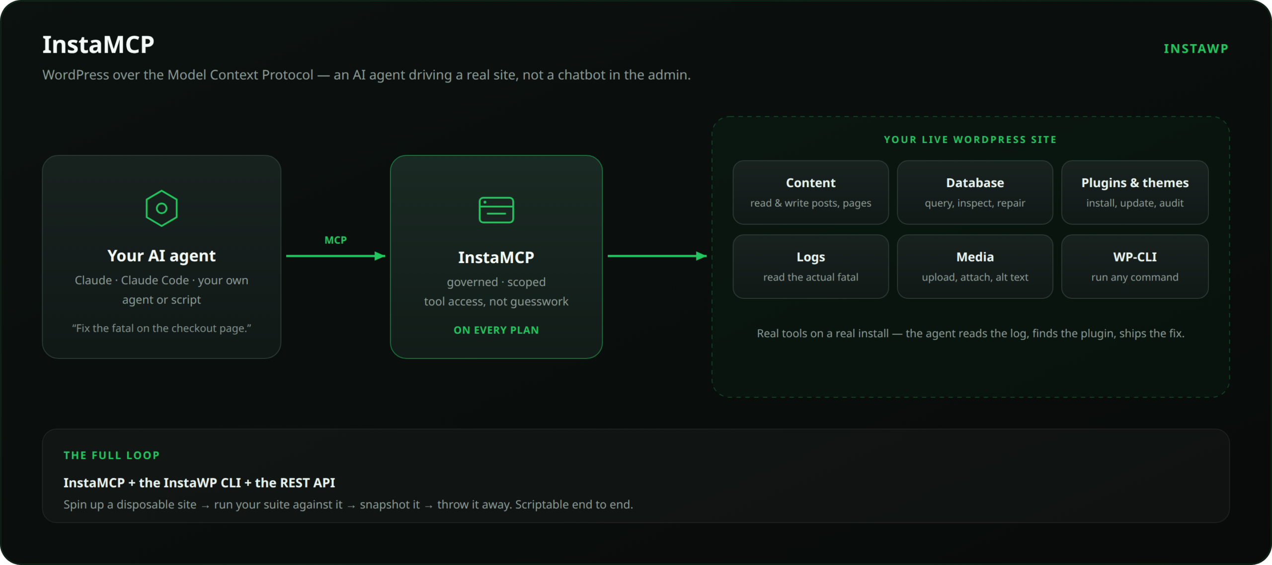Open the WP-CLI card
The image size is (1272, 565).
coord(1135,267)
